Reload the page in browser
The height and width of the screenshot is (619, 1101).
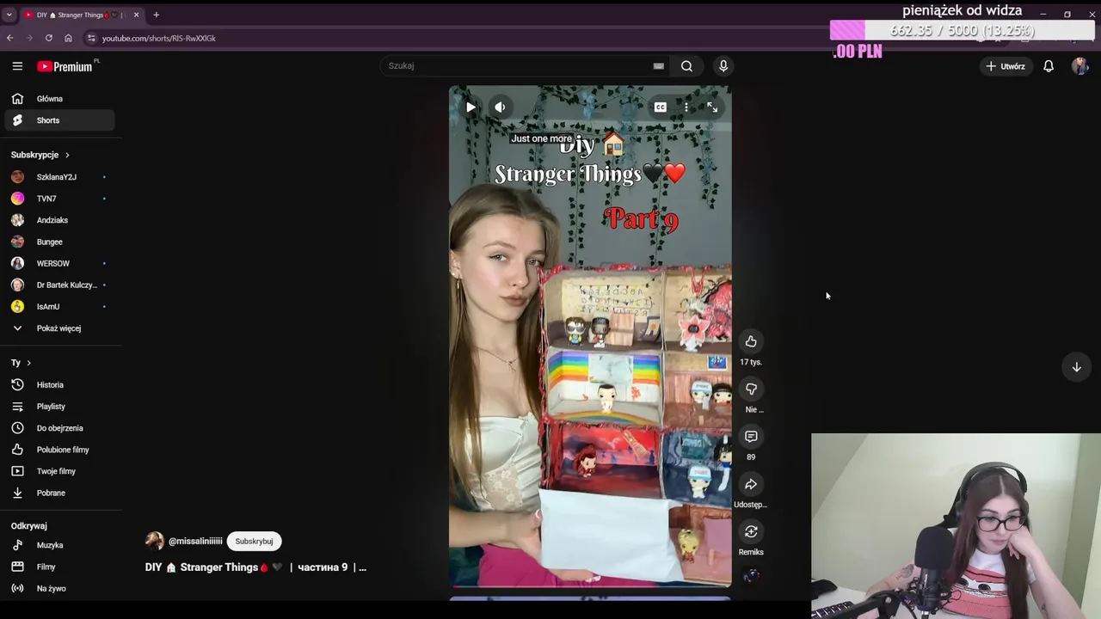pyautogui.click(x=49, y=38)
